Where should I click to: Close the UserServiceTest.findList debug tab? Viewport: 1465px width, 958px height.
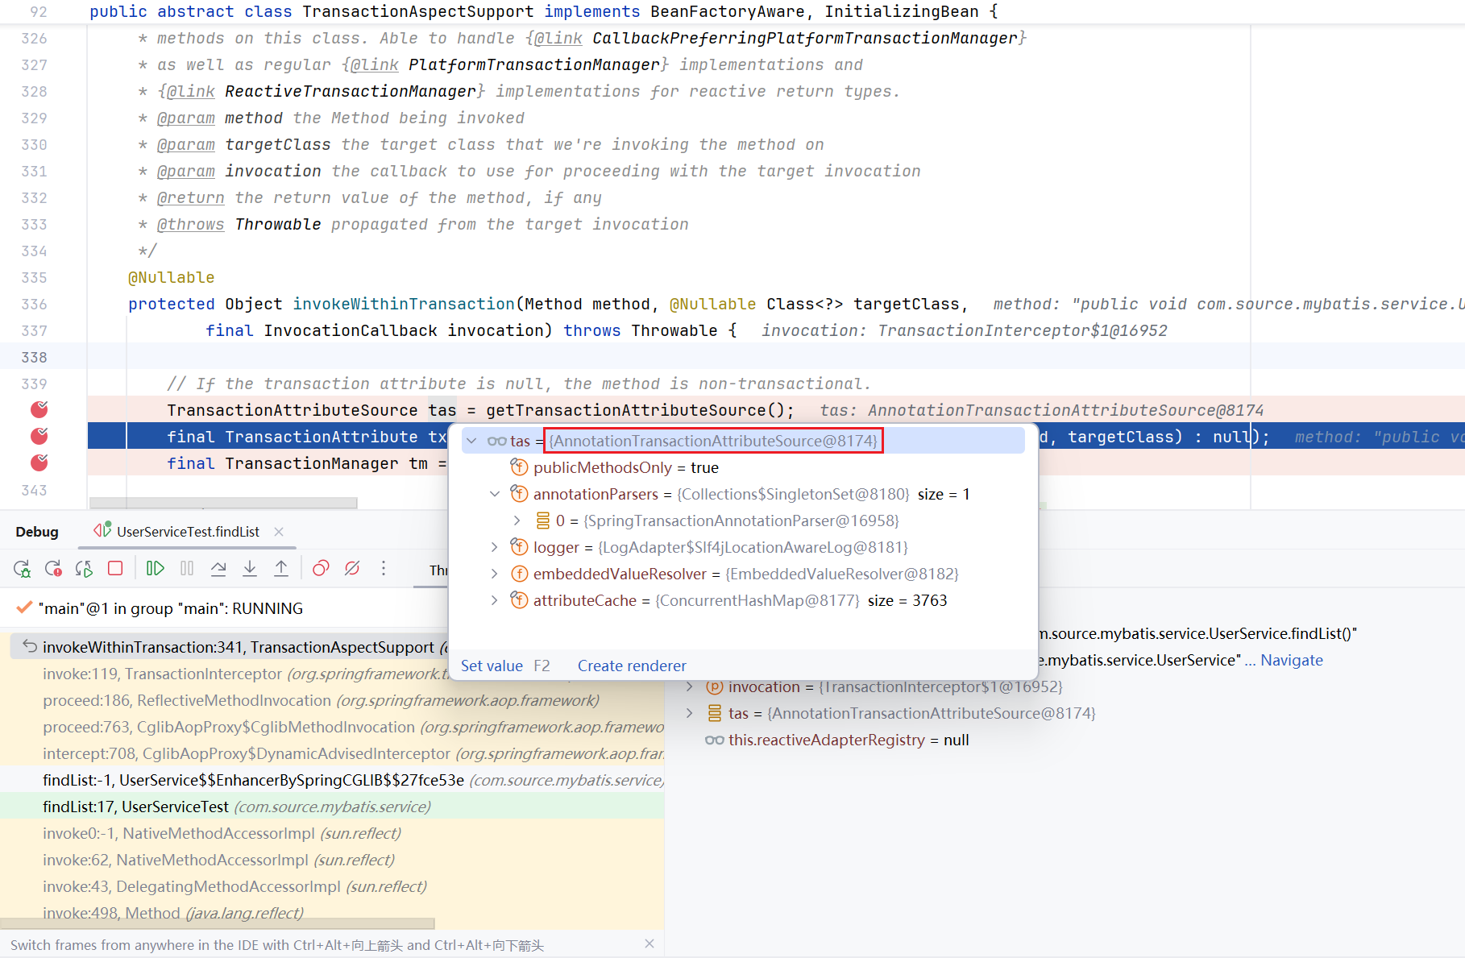click(279, 532)
